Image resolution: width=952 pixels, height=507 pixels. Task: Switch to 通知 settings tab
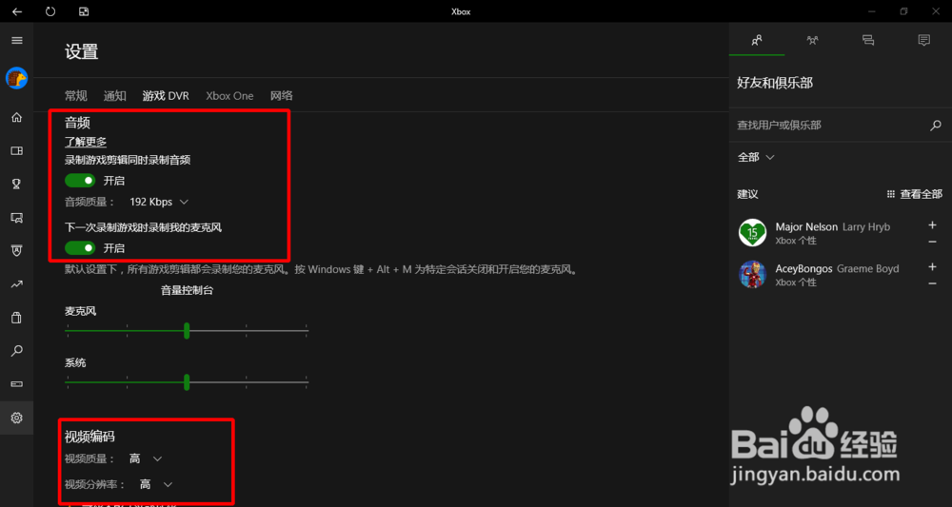[115, 96]
